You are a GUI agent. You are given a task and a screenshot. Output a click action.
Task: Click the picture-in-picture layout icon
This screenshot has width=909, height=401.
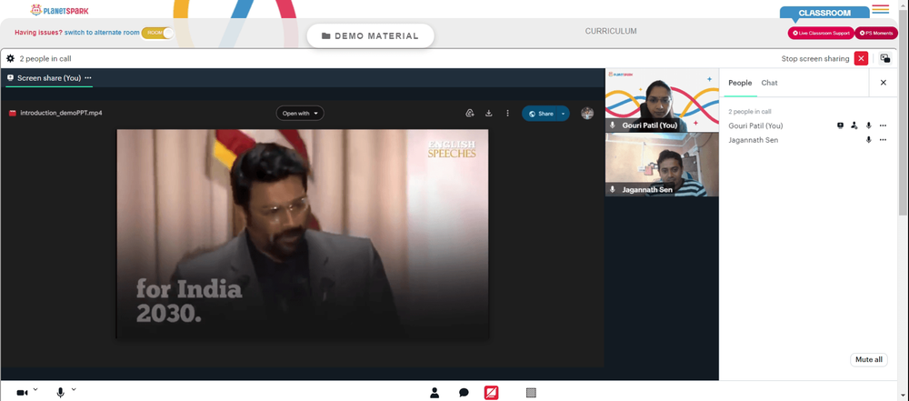[884, 58]
